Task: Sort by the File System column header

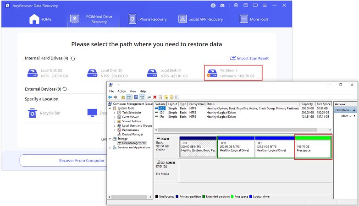Action: (196, 104)
